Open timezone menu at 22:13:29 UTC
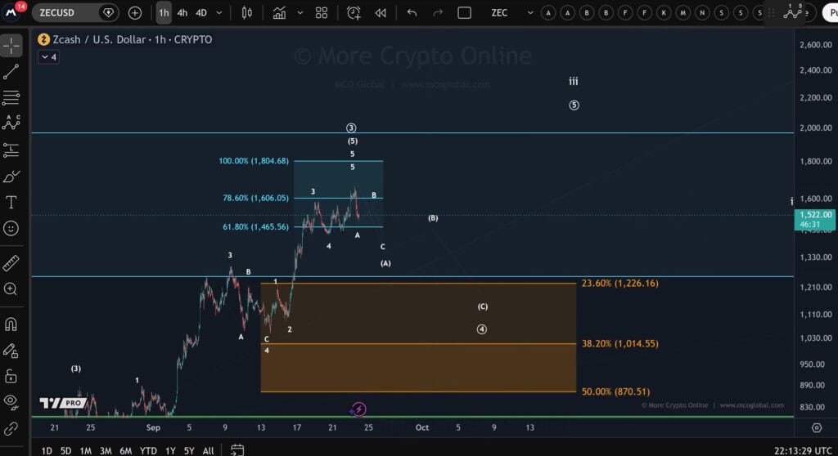 [x=803, y=450]
